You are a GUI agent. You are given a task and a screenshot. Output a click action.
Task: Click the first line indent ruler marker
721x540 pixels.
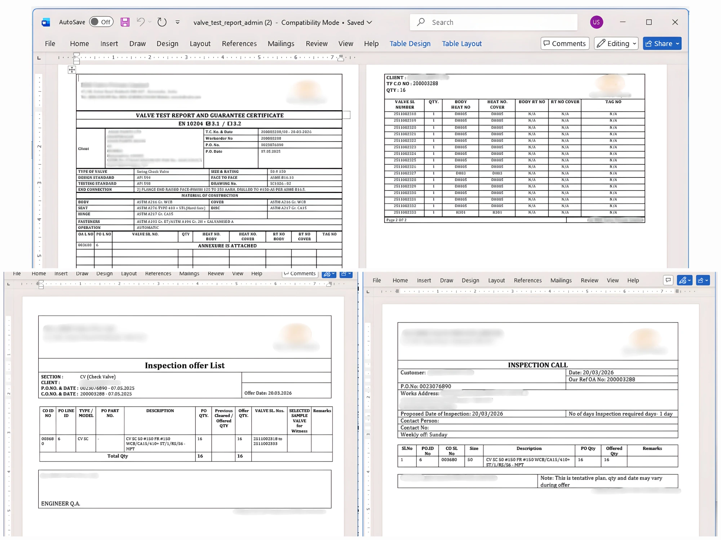[76, 55]
